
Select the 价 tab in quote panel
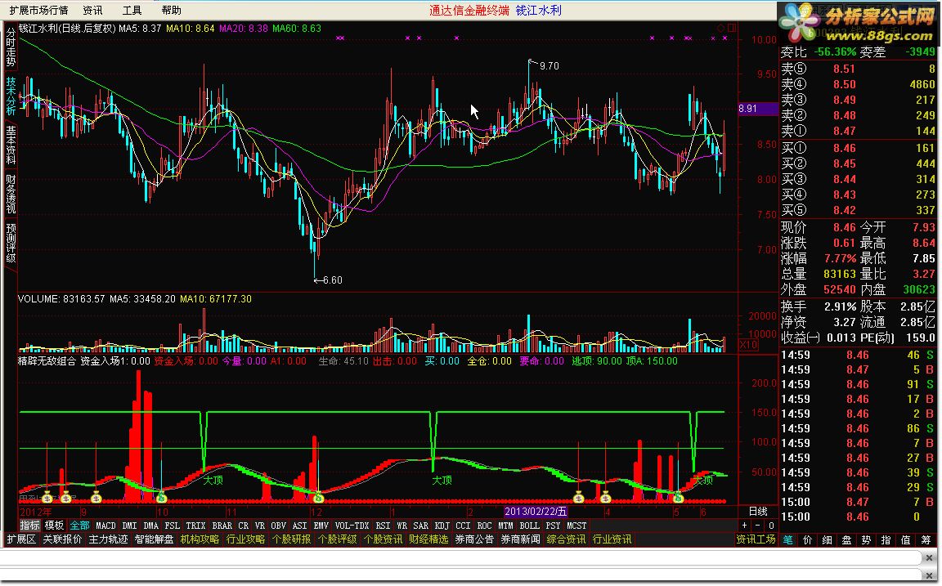(807, 539)
